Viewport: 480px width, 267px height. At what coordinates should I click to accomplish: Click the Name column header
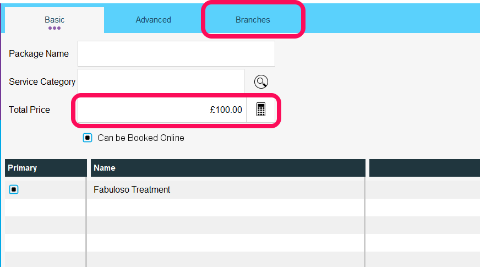tap(228, 168)
